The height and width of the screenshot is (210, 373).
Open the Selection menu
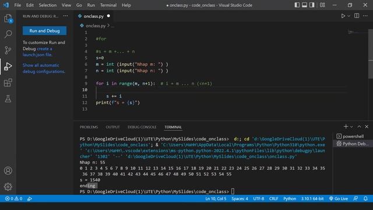48,5
